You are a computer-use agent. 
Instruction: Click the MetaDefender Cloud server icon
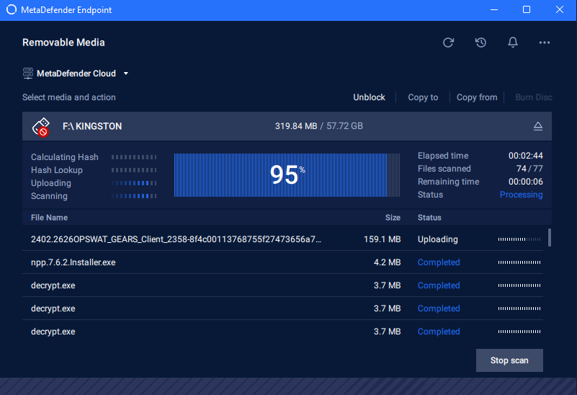click(28, 74)
